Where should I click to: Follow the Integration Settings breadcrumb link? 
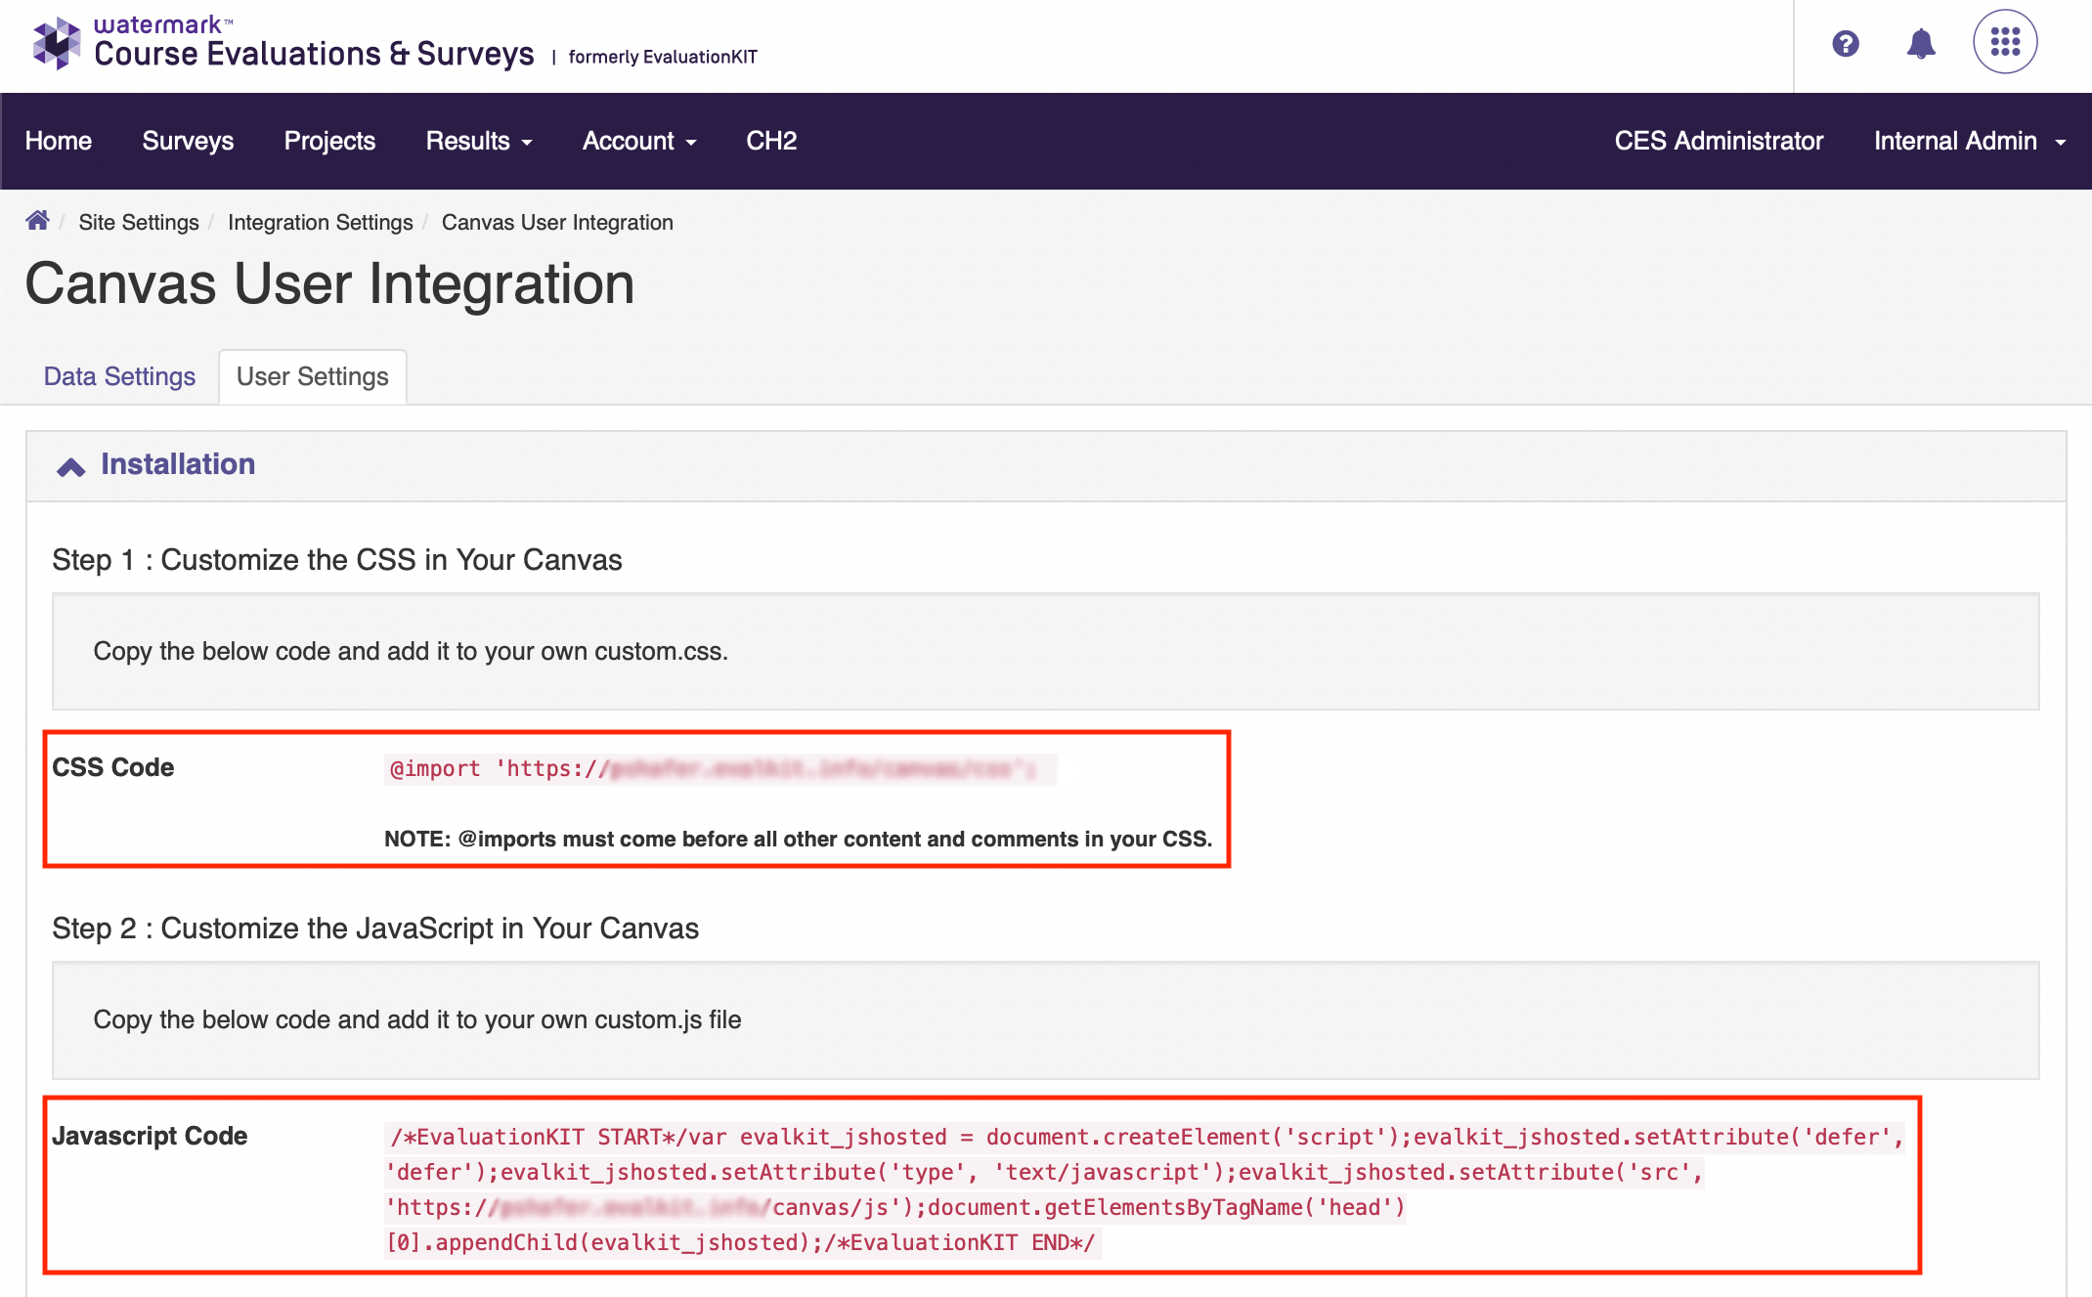point(320,222)
